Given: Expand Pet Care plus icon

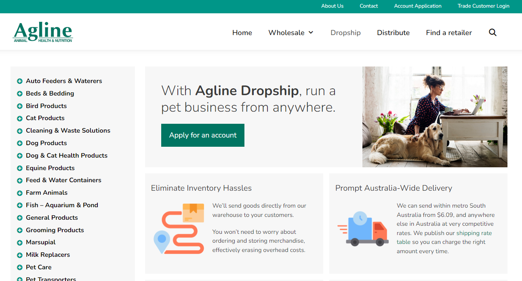Looking at the screenshot, I should 19,268.
